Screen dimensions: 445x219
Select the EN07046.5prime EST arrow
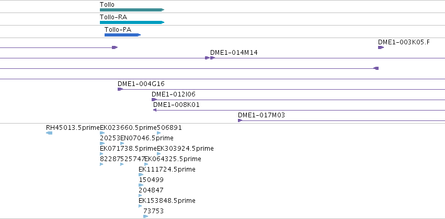coord(122,143)
